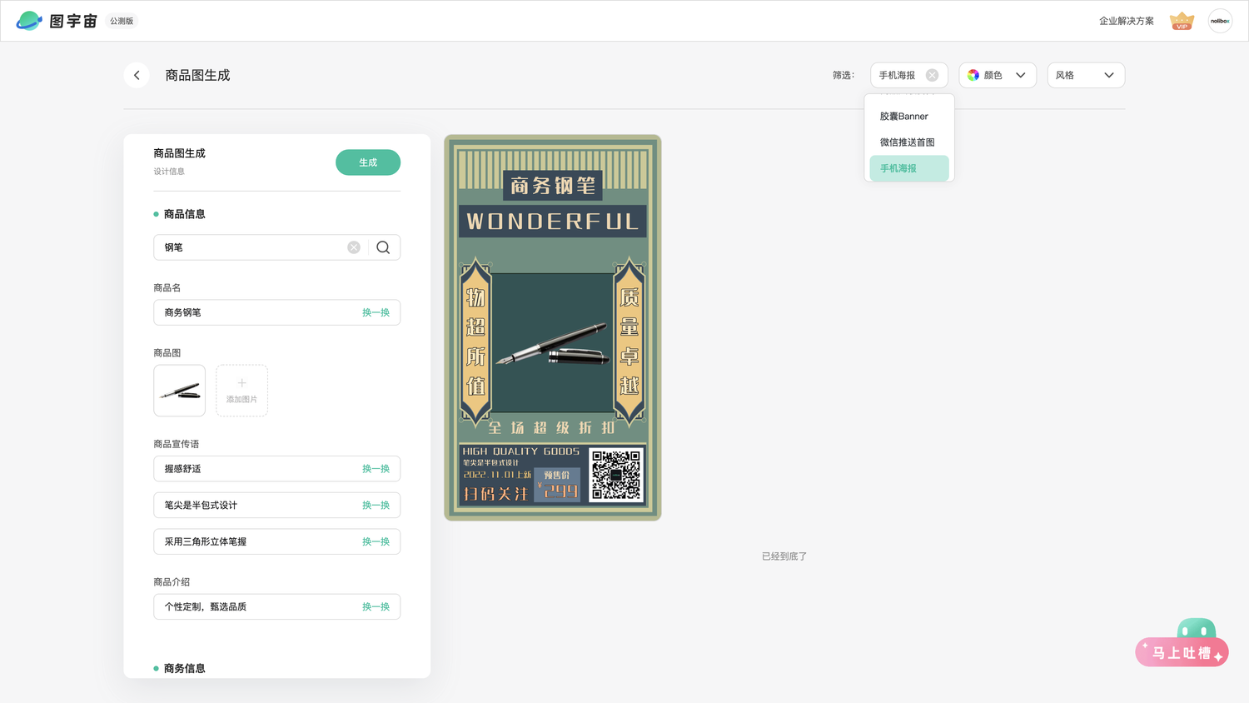Expand the 颜色 dropdown arrow
Image resolution: width=1249 pixels, height=703 pixels.
[1020, 75]
